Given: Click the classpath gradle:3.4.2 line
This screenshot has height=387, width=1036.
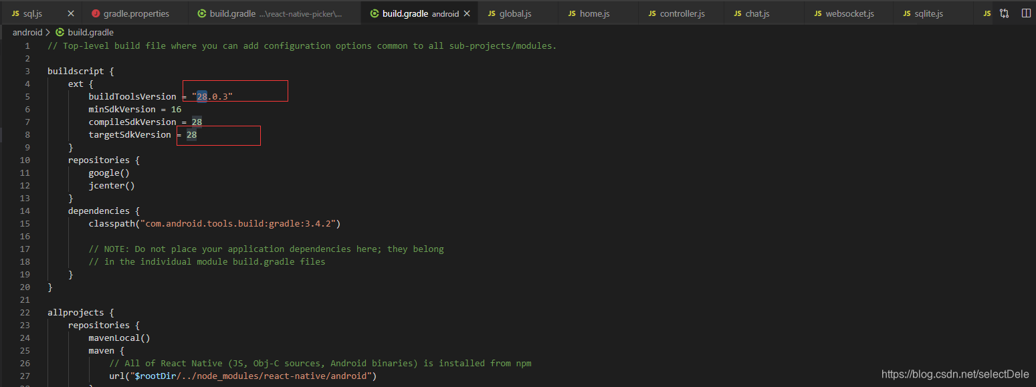Looking at the screenshot, I should (215, 223).
